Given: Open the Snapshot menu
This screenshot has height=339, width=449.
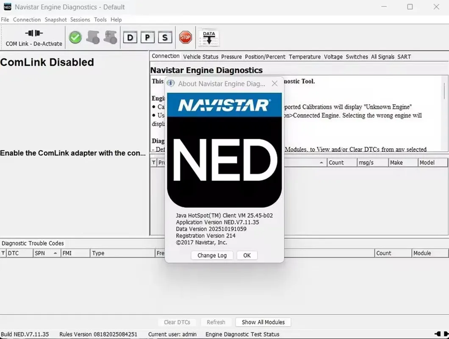Looking at the screenshot, I should [x=55, y=19].
